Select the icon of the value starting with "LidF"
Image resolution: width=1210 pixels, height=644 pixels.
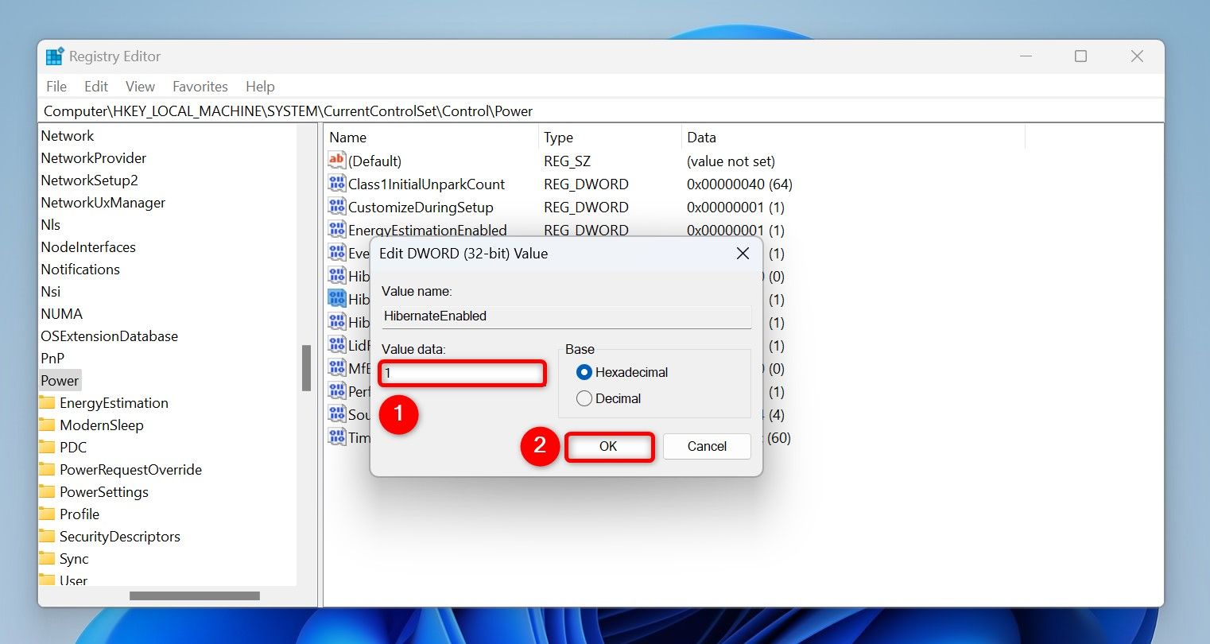tap(337, 345)
